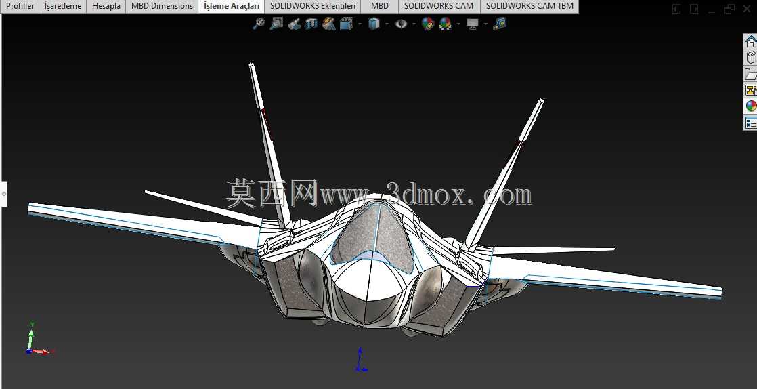Select the MBD Dimensions tab
Viewport: 757px width, 389px height.
pos(163,6)
